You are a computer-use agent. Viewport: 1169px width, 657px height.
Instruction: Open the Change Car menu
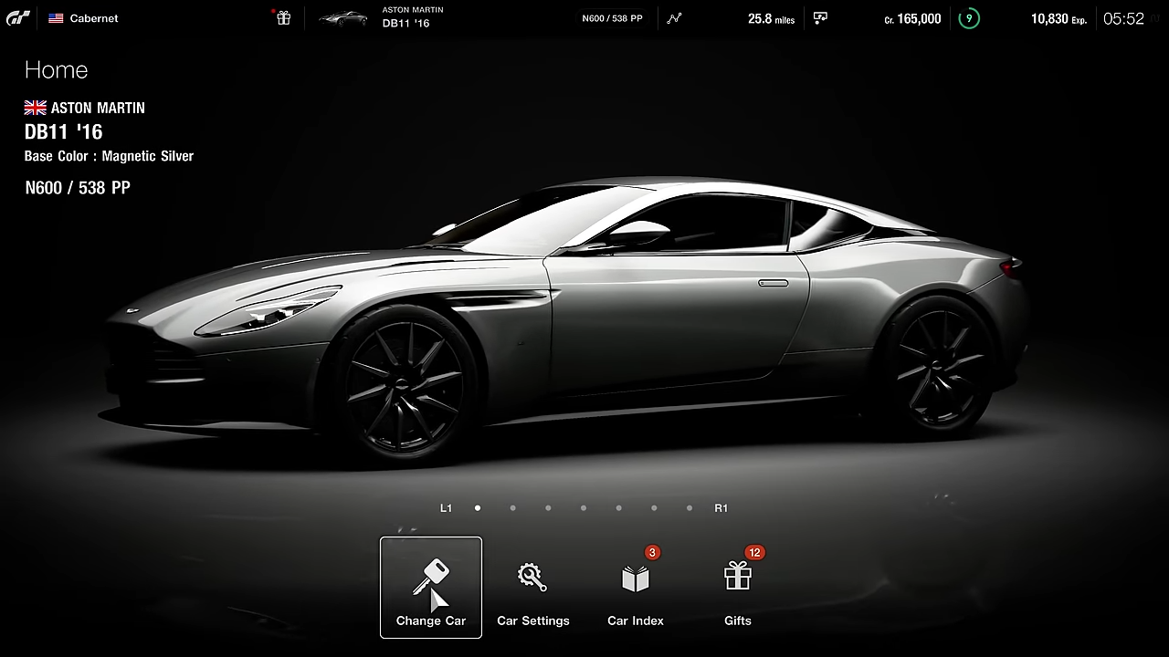click(x=431, y=588)
